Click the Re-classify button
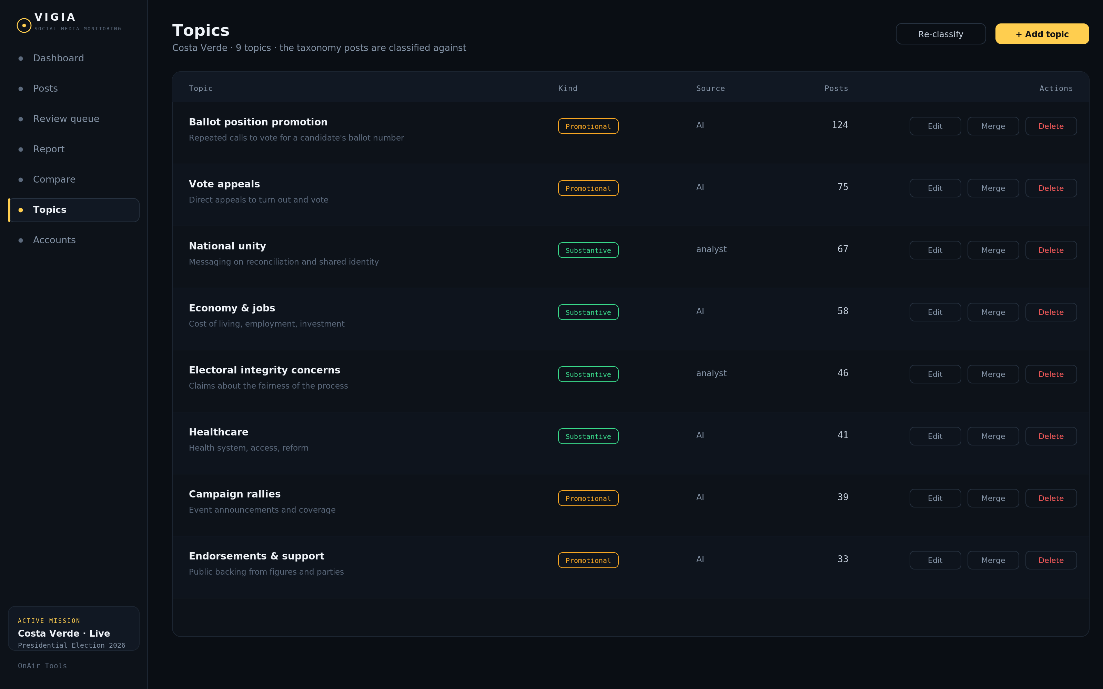Image resolution: width=1103 pixels, height=689 pixels. point(940,34)
